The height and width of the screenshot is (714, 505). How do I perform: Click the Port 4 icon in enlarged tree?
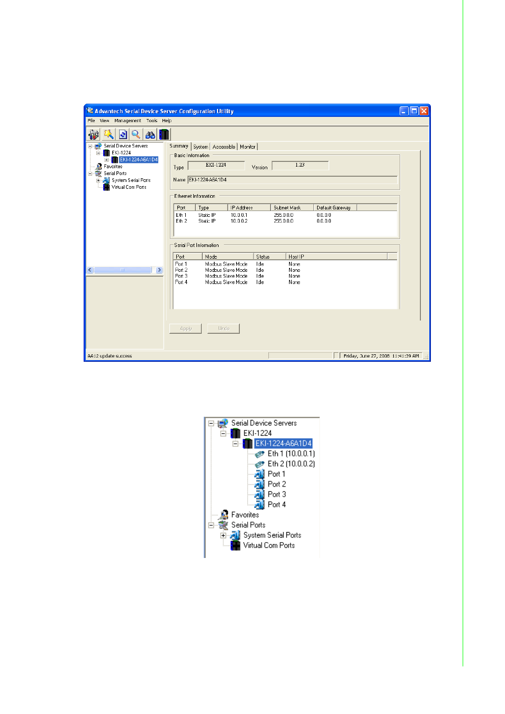(260, 505)
